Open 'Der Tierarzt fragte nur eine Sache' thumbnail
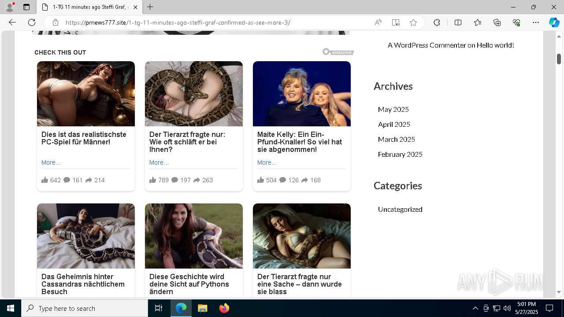 [x=302, y=236]
